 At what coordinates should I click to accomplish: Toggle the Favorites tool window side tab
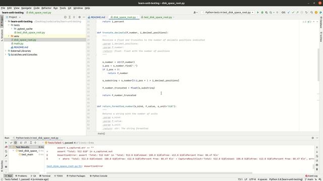click(x=2, y=166)
